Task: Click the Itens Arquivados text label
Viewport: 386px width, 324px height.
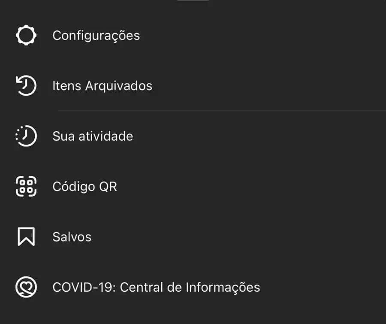Action: pyautogui.click(x=102, y=86)
